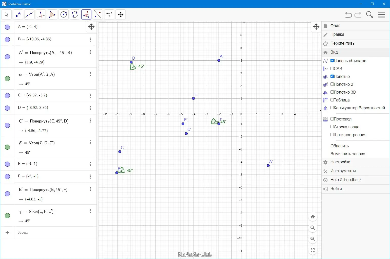Select the Move Graphics View tool
This screenshot has height=259, width=390.
(121, 14)
